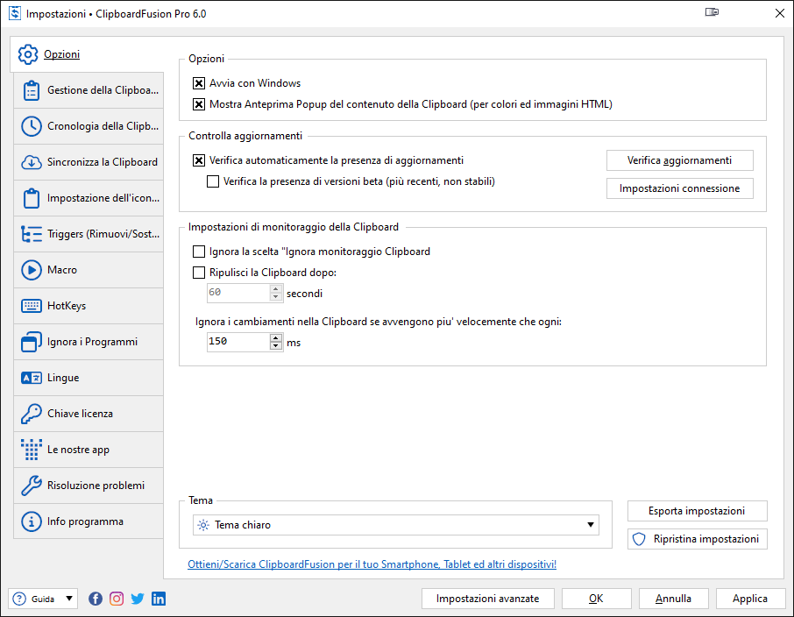Confirm with the OK button

click(x=596, y=599)
